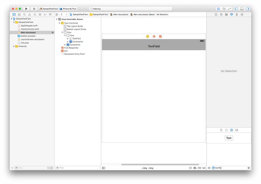
Task: Show the Version editor
Action: (229, 9)
